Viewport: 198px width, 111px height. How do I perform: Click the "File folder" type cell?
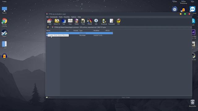(x=83, y=35)
